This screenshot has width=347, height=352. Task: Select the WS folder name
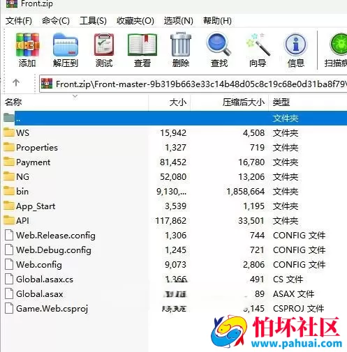click(x=22, y=133)
